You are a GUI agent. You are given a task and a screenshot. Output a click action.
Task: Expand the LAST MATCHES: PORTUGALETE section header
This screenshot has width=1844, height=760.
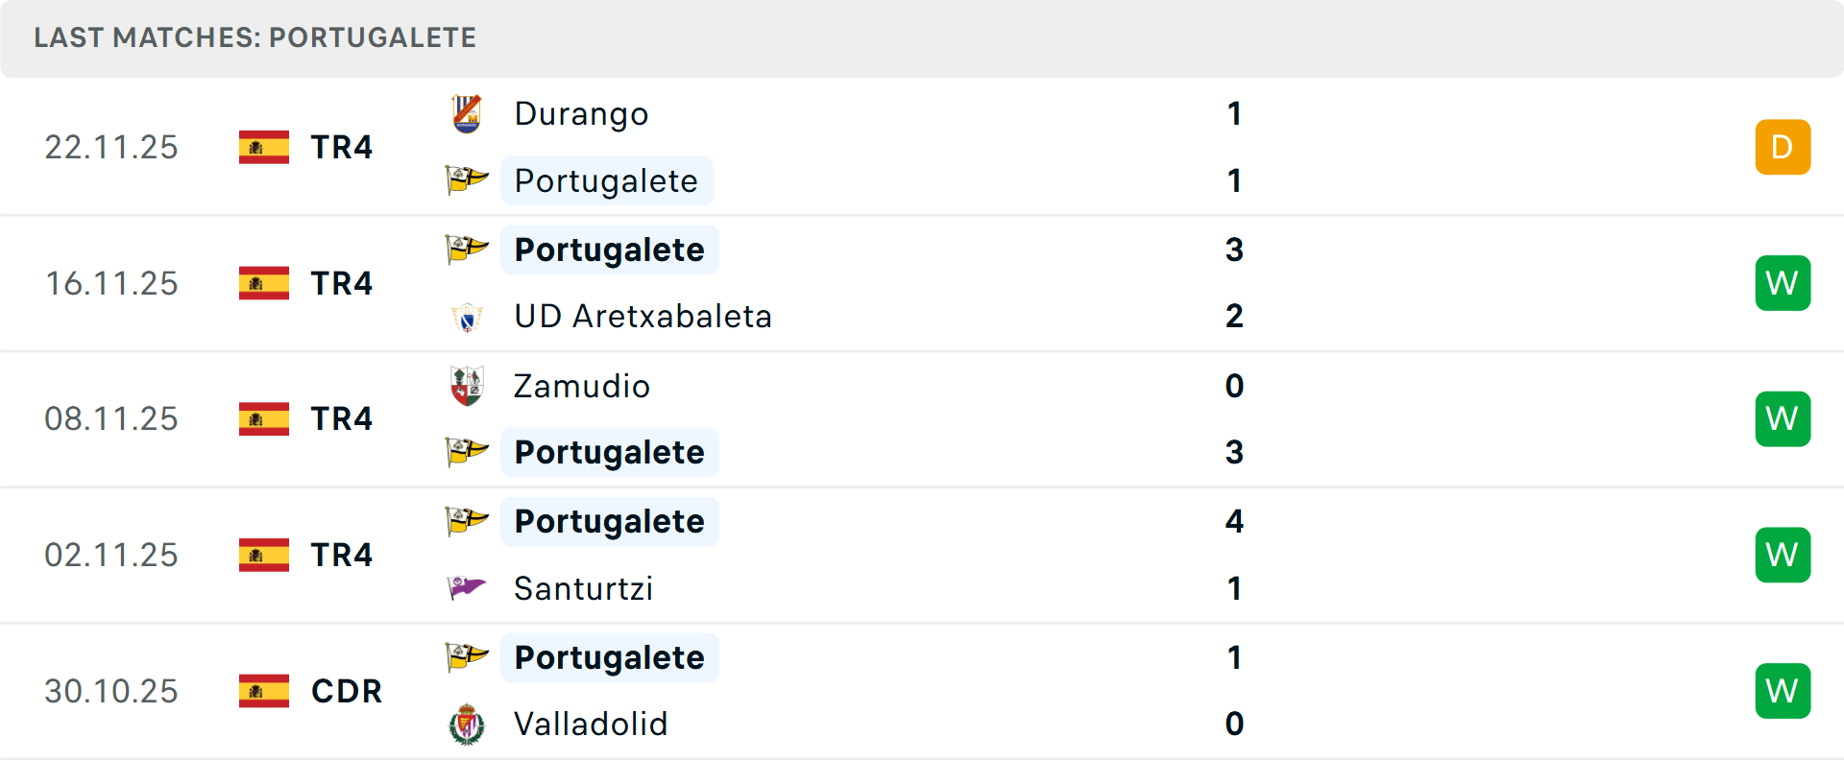click(255, 37)
